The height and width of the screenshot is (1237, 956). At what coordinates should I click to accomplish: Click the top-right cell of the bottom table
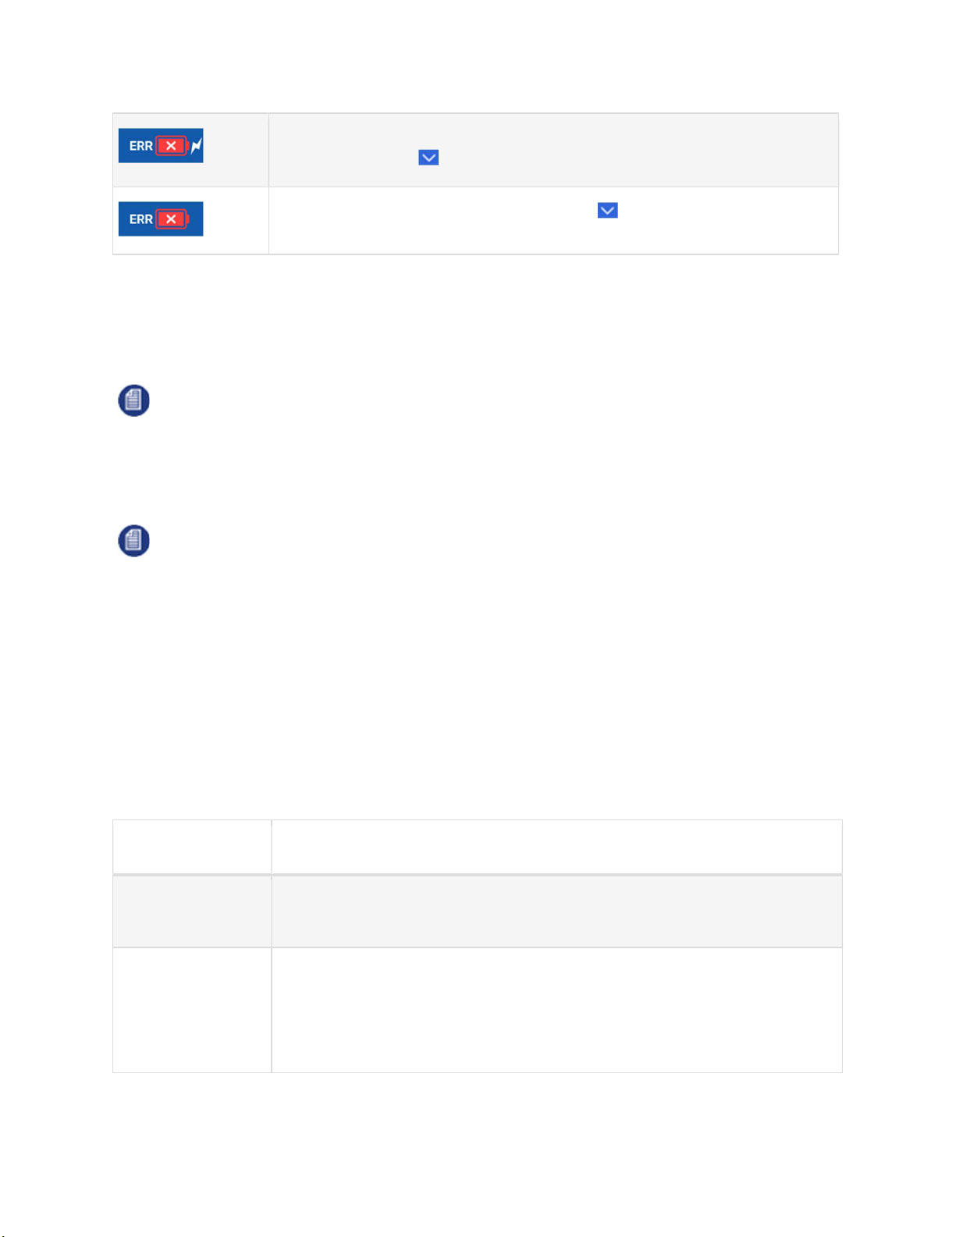click(556, 847)
